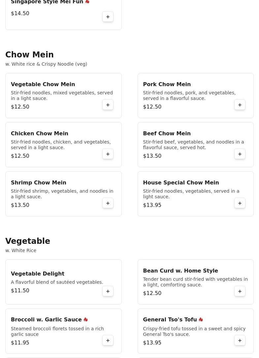This screenshot has width=259, height=358.
Task: Select the Beef Chow Mein title
Action: point(167,133)
